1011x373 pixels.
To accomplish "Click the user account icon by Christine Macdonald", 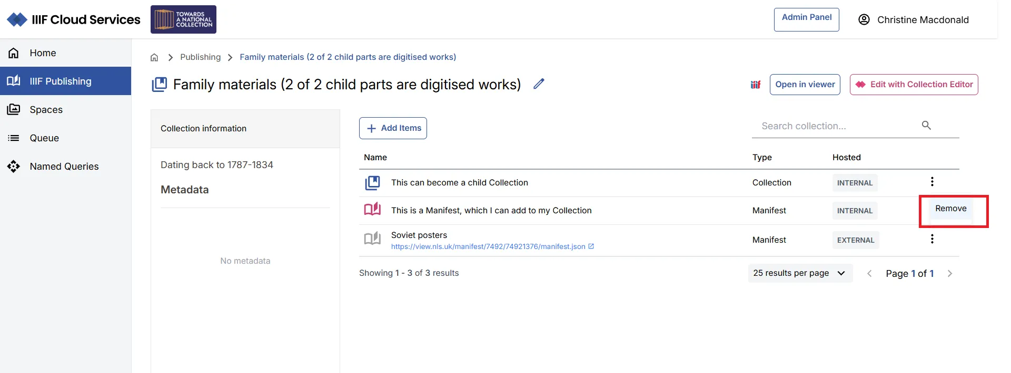I will pos(864,20).
